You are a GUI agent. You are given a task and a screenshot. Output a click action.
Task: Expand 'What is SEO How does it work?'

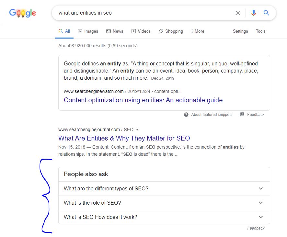coord(164,217)
